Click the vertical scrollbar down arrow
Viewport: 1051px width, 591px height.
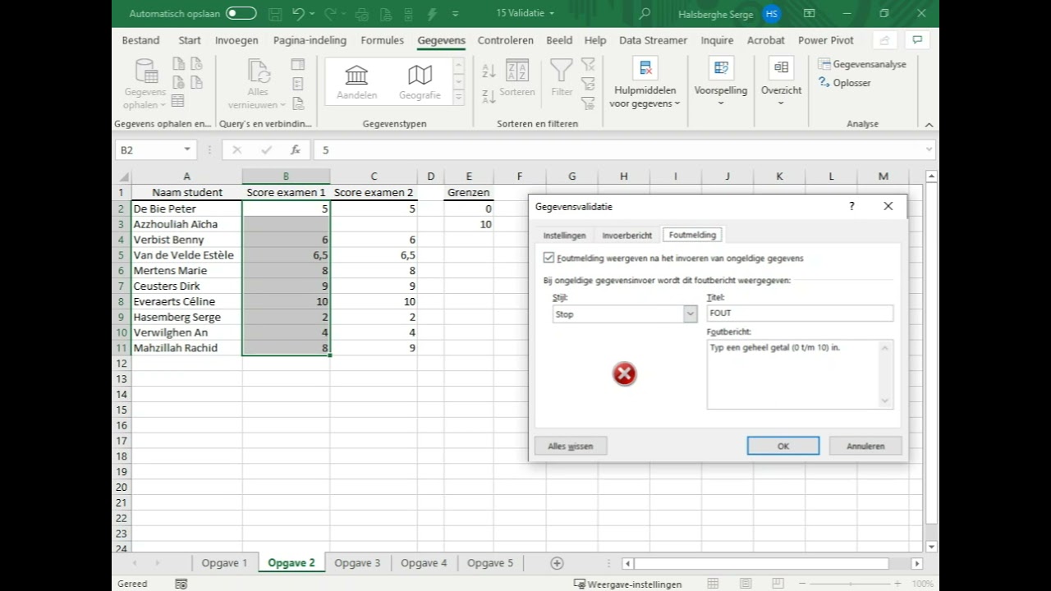tap(931, 547)
